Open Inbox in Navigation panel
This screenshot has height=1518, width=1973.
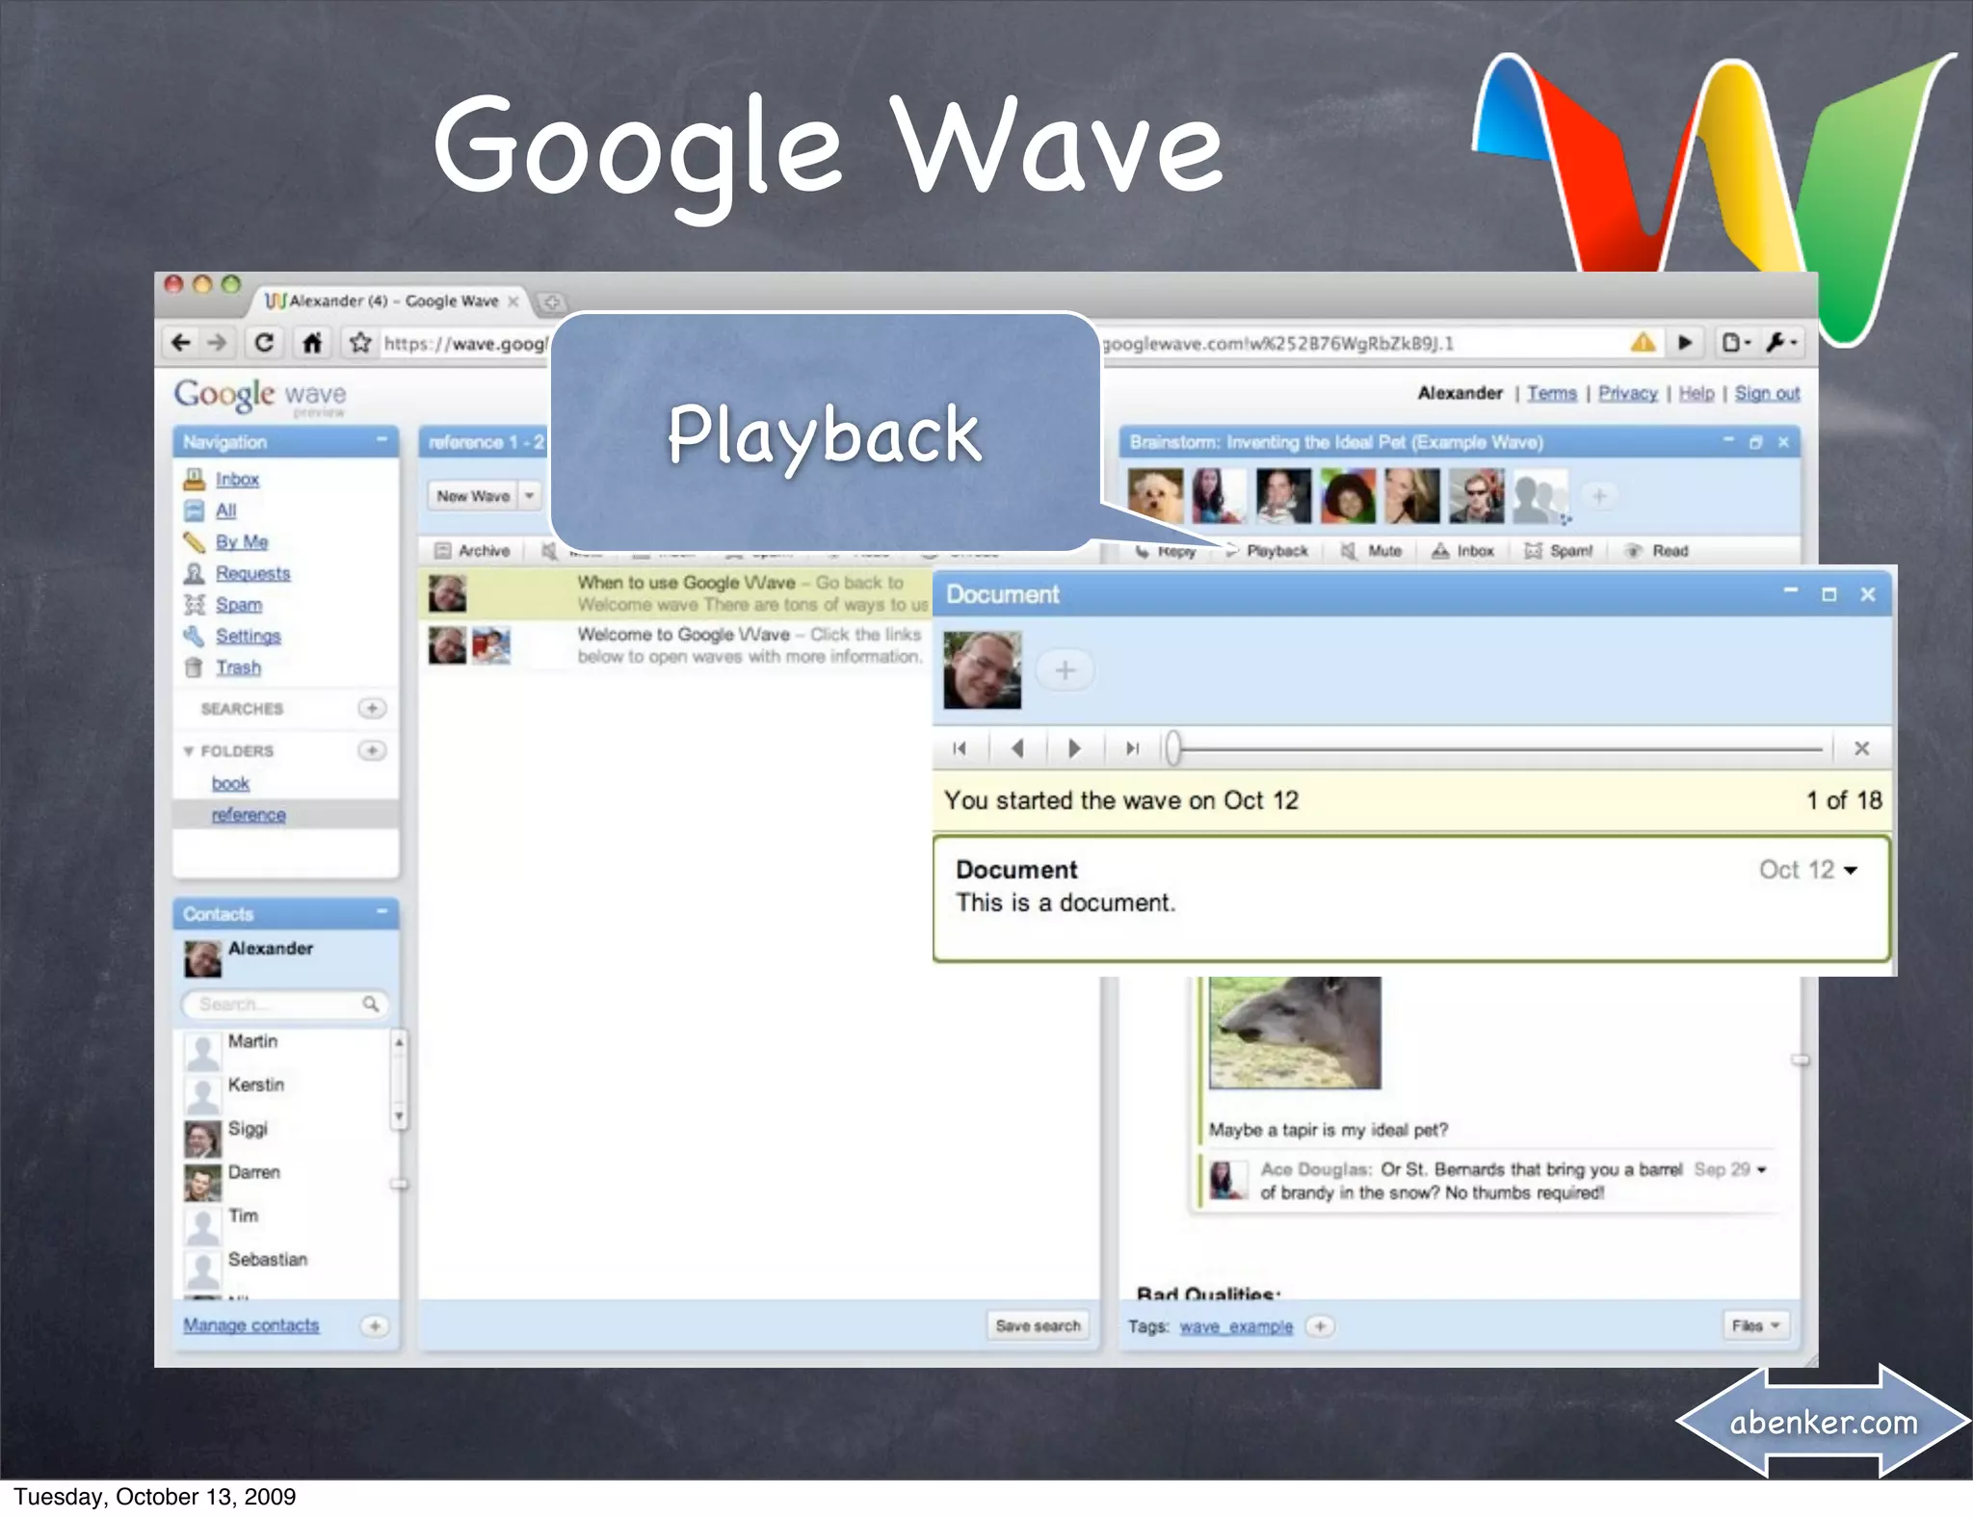[237, 479]
